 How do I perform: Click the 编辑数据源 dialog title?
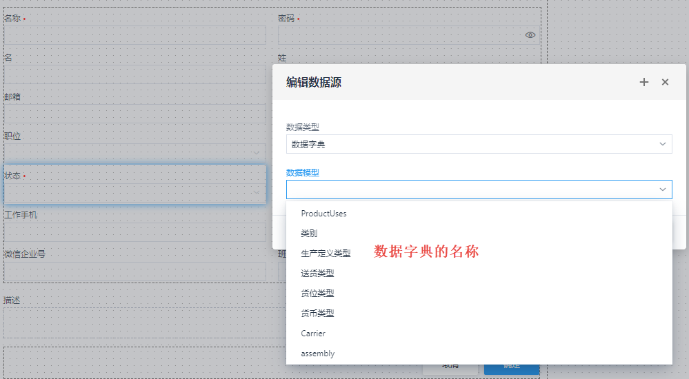(x=314, y=82)
